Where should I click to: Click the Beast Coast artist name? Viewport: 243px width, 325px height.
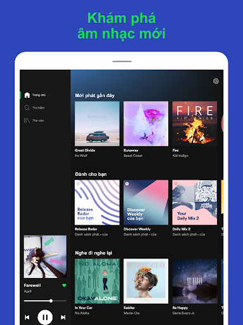(x=133, y=156)
